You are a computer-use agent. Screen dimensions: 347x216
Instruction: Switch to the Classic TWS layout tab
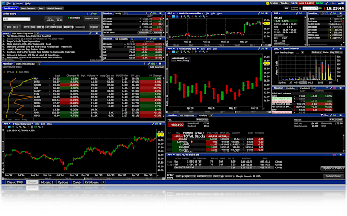15,182
